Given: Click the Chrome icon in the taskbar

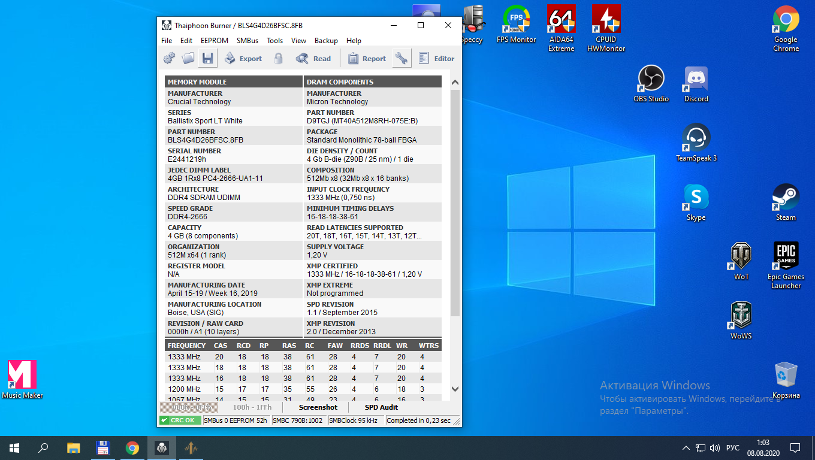Looking at the screenshot, I should point(132,447).
